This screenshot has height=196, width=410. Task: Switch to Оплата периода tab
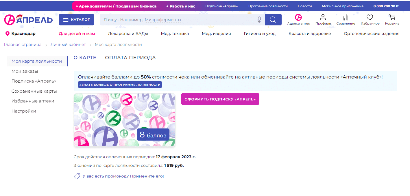pyautogui.click(x=130, y=58)
